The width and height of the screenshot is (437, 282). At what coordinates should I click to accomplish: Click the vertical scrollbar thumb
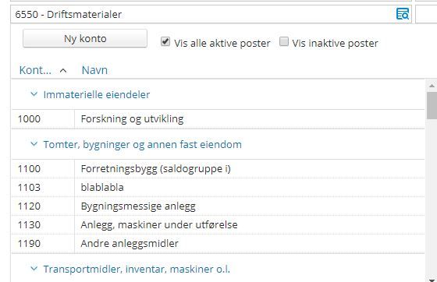(432, 105)
